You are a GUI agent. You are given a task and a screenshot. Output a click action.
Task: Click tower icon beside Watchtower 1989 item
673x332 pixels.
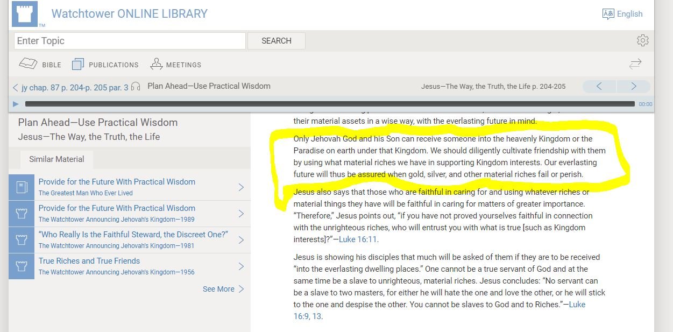tap(22, 214)
